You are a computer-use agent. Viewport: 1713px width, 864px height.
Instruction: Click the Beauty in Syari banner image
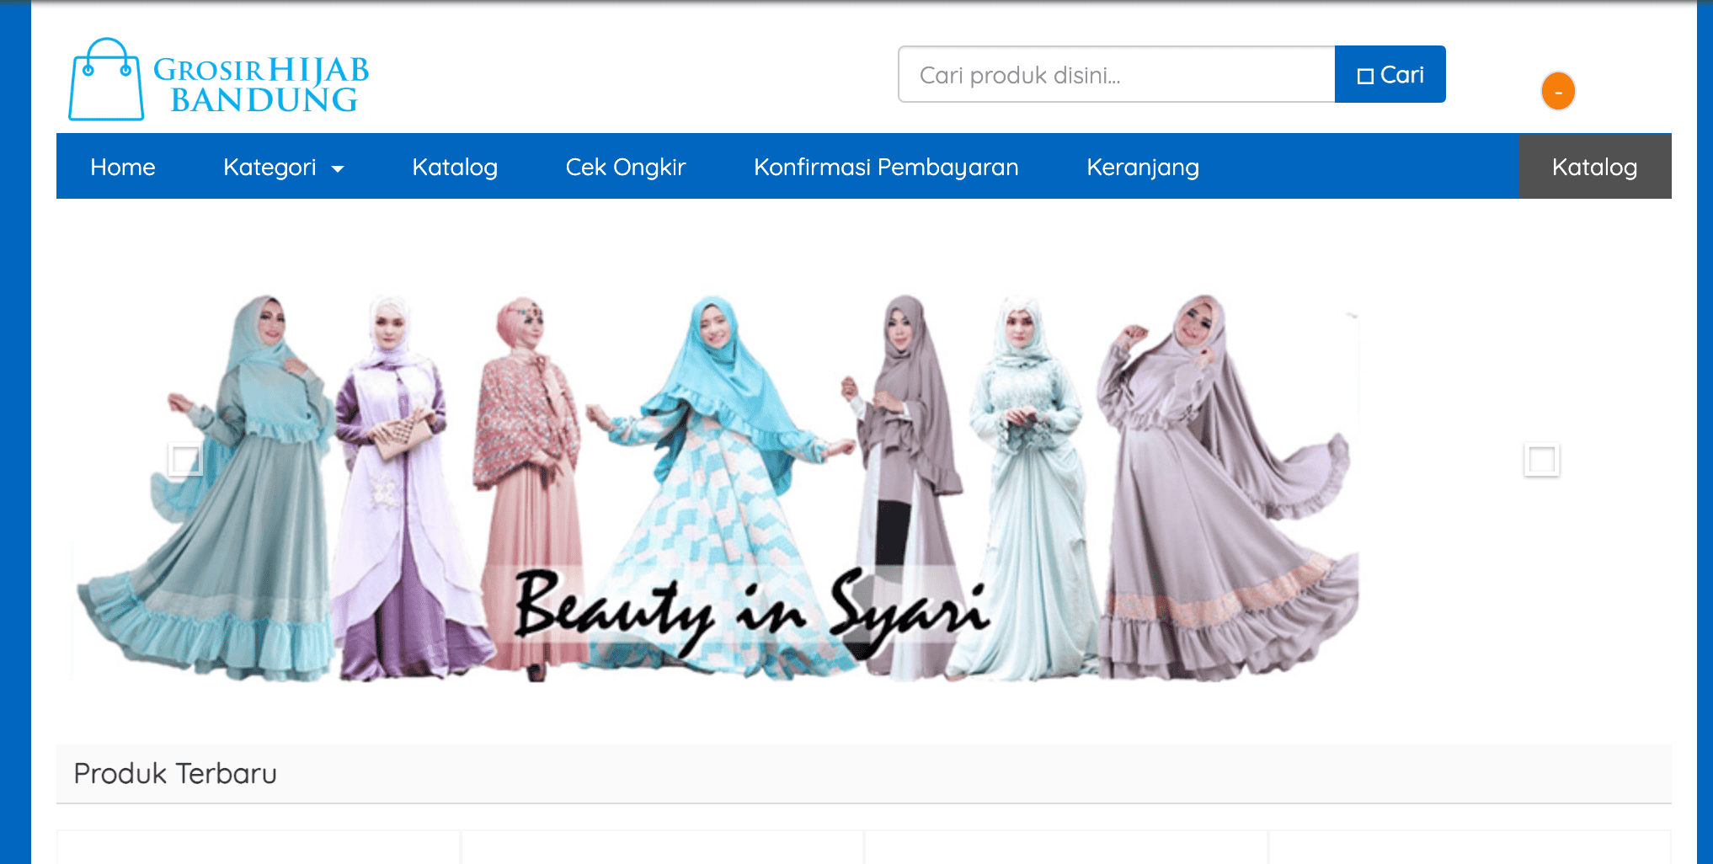click(x=716, y=487)
